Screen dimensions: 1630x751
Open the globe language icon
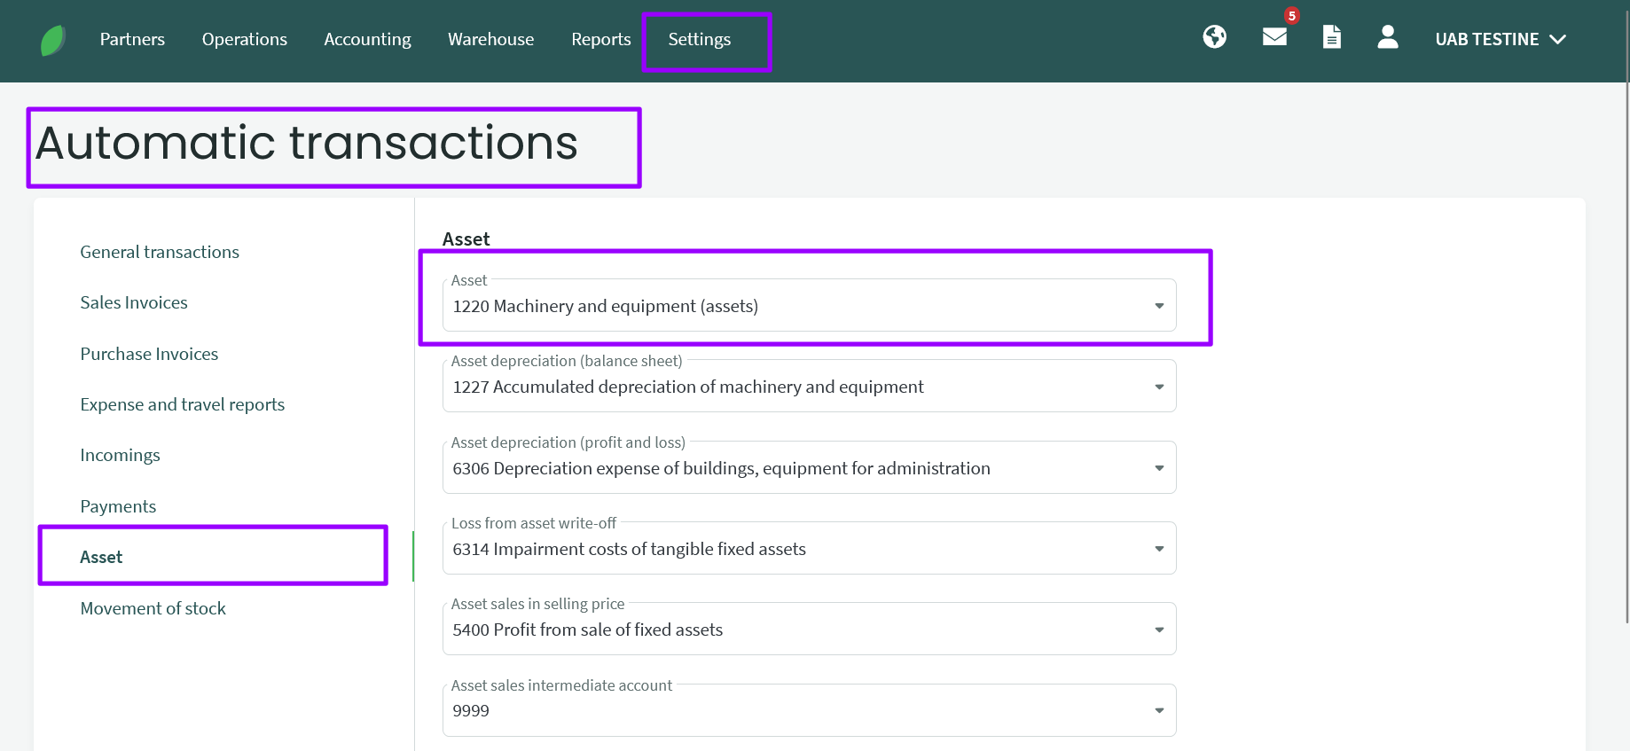coord(1214,37)
